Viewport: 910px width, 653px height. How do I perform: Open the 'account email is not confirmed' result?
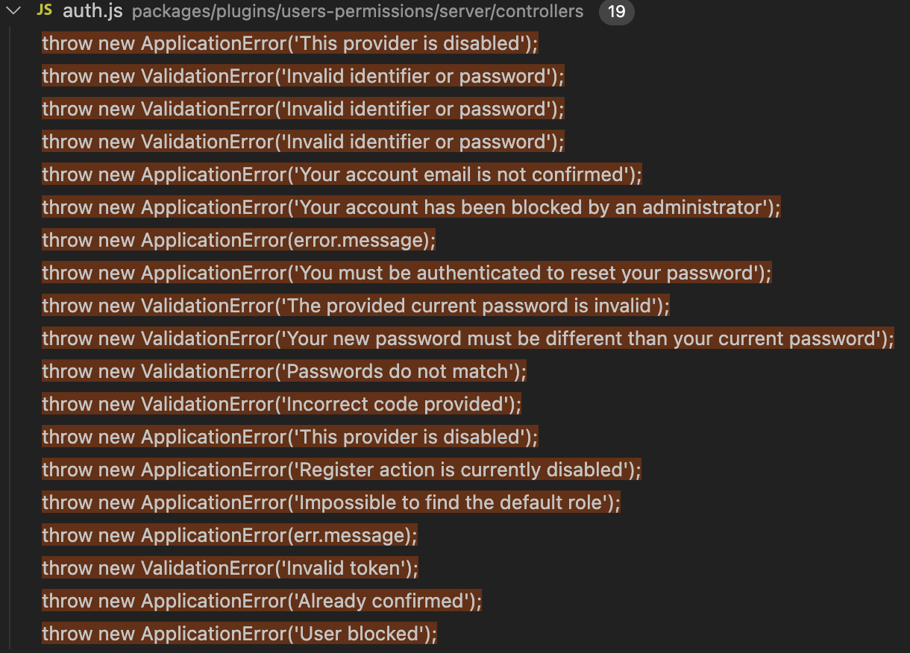[339, 174]
